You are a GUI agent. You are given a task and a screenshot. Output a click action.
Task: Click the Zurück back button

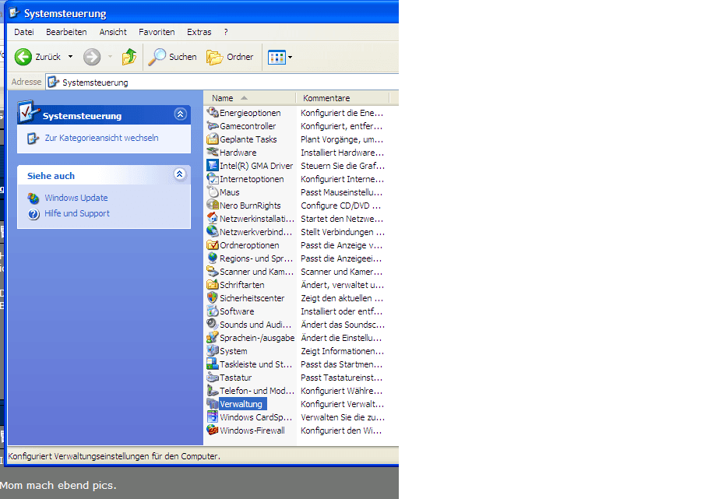(x=37, y=57)
